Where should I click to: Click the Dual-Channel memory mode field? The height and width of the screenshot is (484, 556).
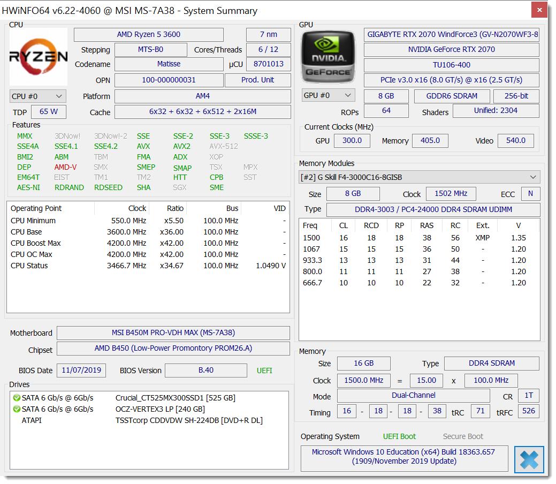click(x=414, y=396)
